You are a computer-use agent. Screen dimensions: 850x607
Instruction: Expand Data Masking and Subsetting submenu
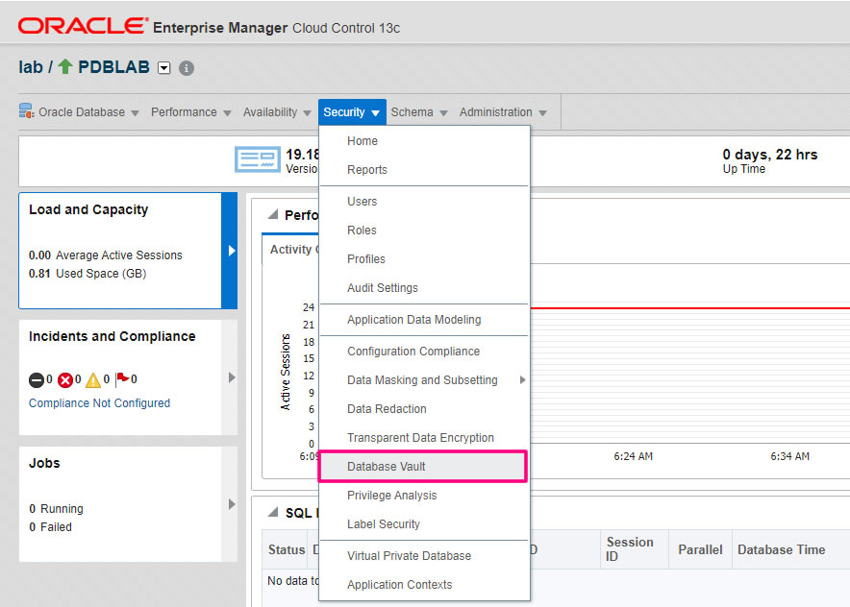[424, 380]
